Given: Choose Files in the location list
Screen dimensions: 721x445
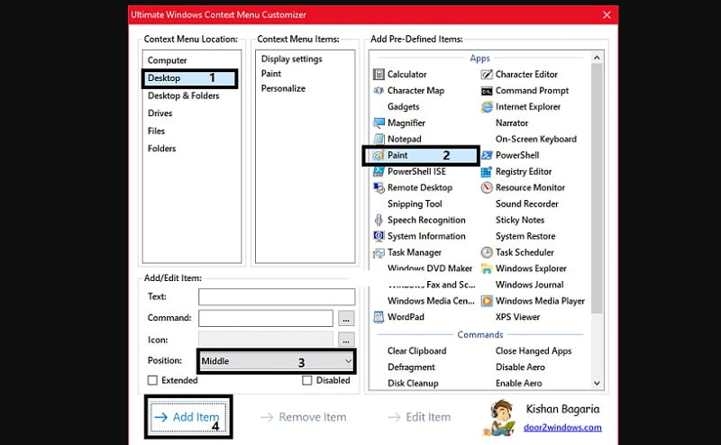Looking at the screenshot, I should coord(156,131).
